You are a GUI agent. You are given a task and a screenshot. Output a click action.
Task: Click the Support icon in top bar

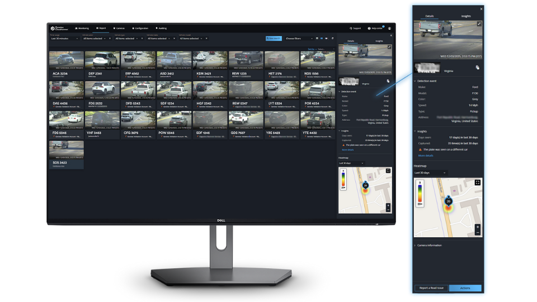click(x=351, y=28)
